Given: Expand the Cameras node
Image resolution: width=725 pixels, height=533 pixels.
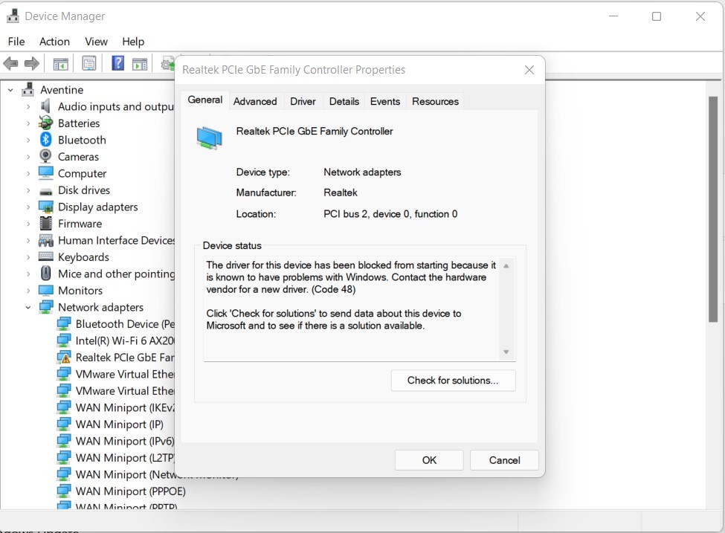Looking at the screenshot, I should (x=28, y=157).
